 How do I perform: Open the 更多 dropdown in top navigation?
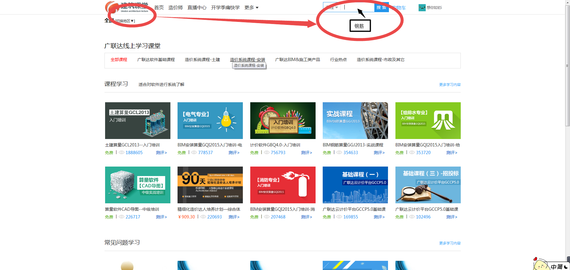point(251,7)
